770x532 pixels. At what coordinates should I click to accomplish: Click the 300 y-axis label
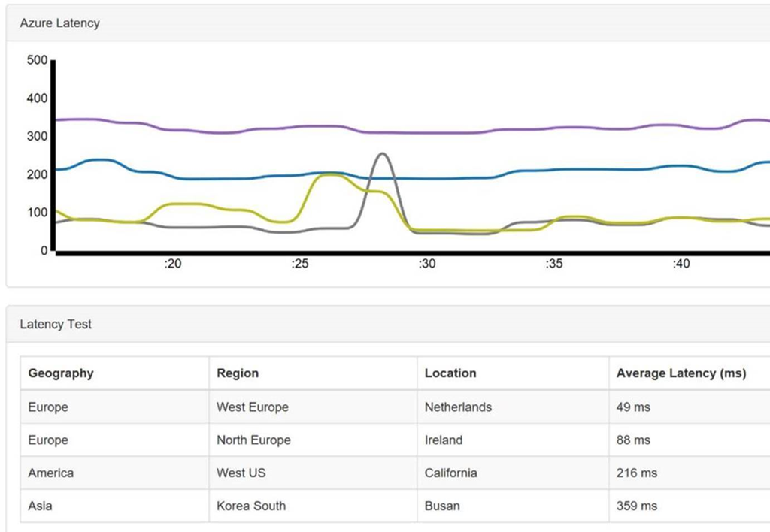click(38, 136)
